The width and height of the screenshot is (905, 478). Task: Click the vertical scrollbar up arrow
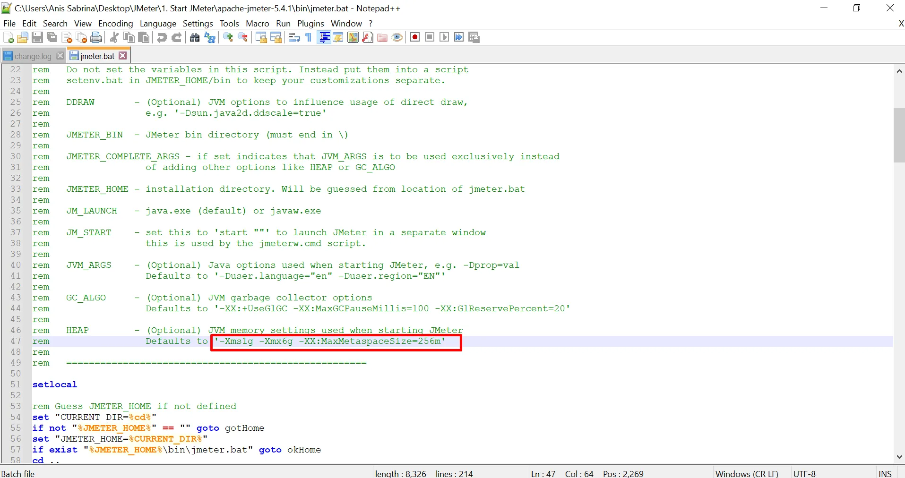click(x=899, y=71)
